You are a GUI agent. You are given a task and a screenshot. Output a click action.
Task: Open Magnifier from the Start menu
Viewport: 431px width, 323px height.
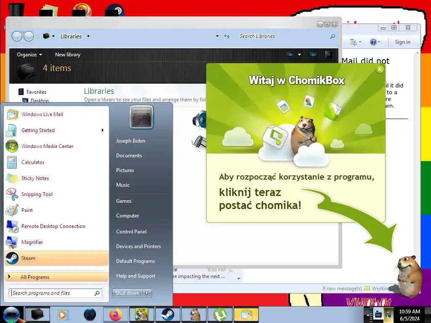[x=56, y=242]
